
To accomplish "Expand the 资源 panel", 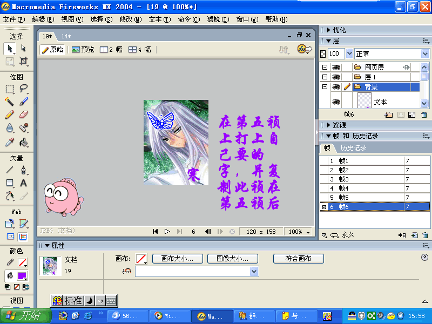I will point(328,125).
